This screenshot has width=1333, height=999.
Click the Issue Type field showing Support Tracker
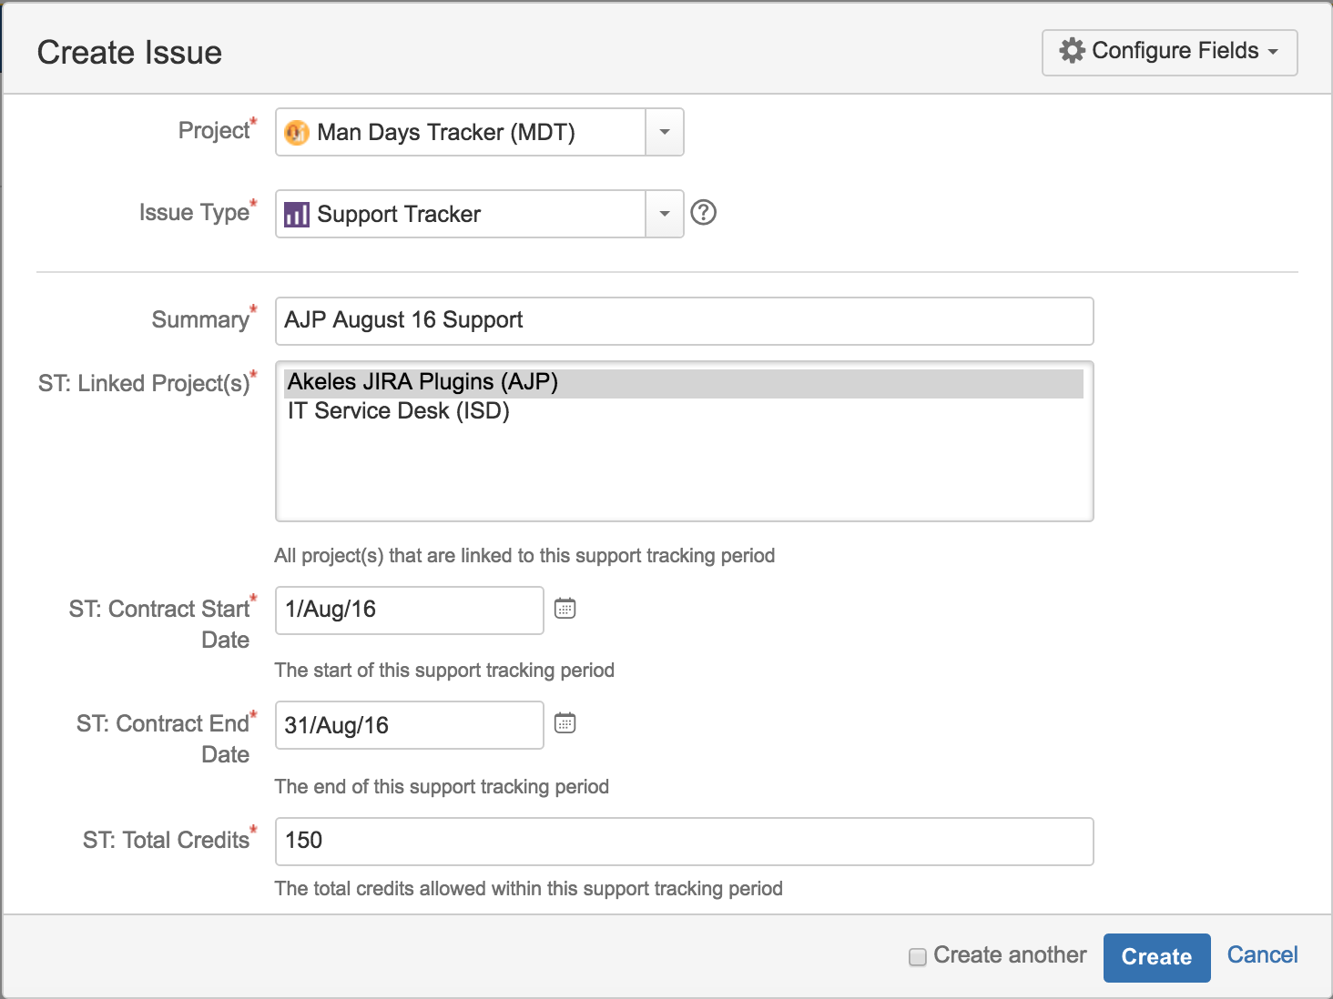point(461,215)
